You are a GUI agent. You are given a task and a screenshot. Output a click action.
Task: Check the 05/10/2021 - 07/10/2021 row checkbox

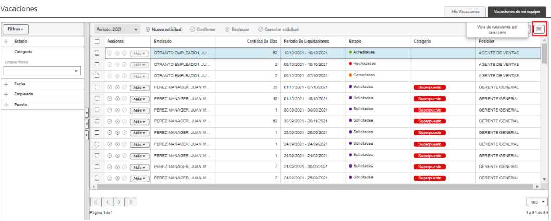[x=97, y=76]
